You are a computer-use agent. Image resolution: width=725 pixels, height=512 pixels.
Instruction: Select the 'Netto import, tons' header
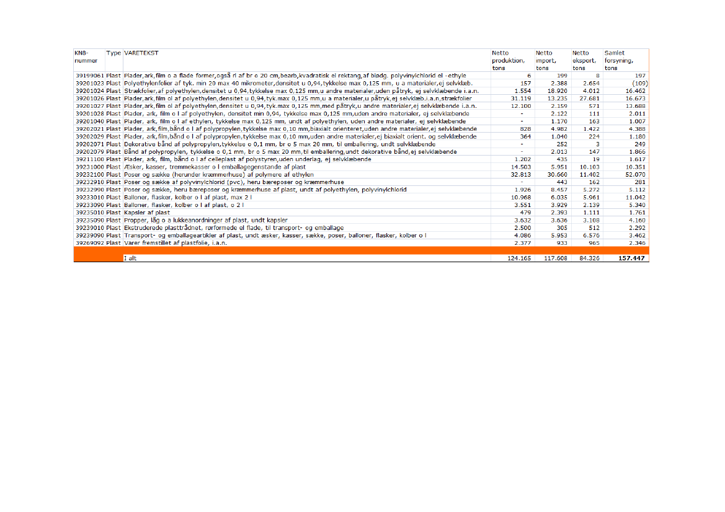(546, 61)
